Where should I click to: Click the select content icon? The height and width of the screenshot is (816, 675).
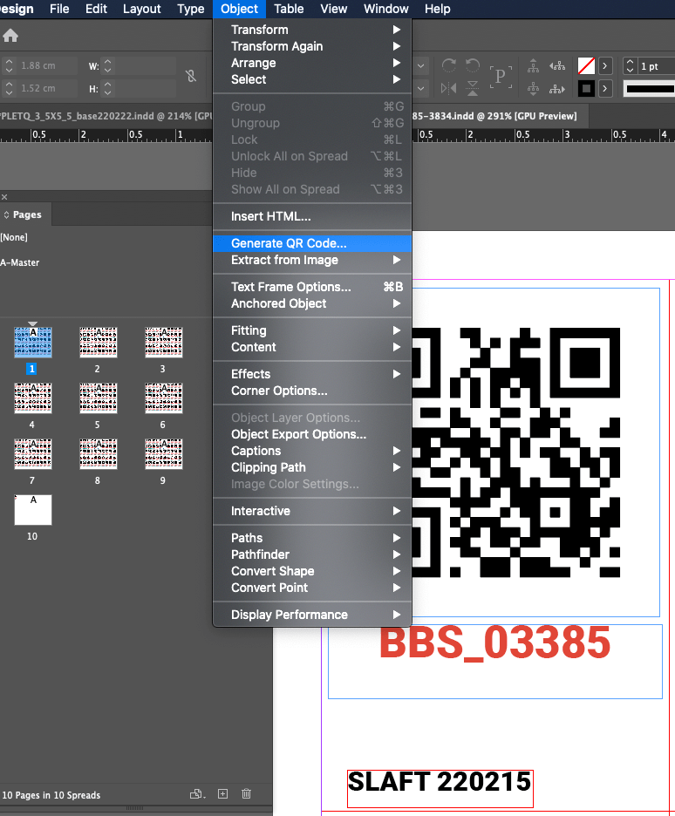click(x=534, y=89)
